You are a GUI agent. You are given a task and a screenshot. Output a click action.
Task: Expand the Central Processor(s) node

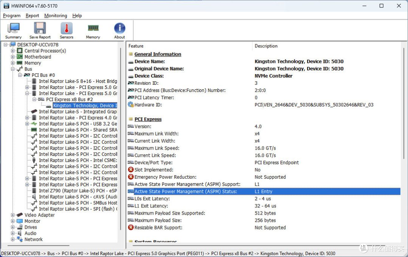pos(12,51)
